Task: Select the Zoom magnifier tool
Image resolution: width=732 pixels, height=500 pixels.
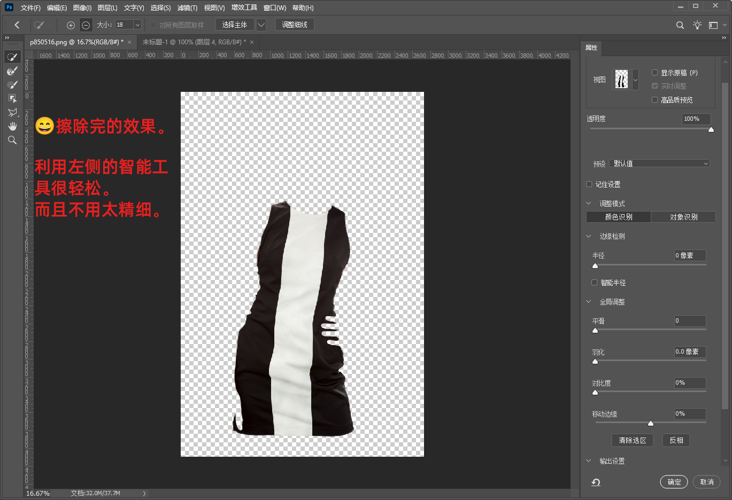Action: pyautogui.click(x=12, y=140)
